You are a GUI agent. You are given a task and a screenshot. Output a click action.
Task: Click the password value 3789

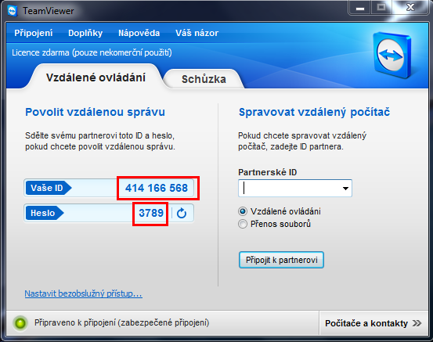pos(151,213)
